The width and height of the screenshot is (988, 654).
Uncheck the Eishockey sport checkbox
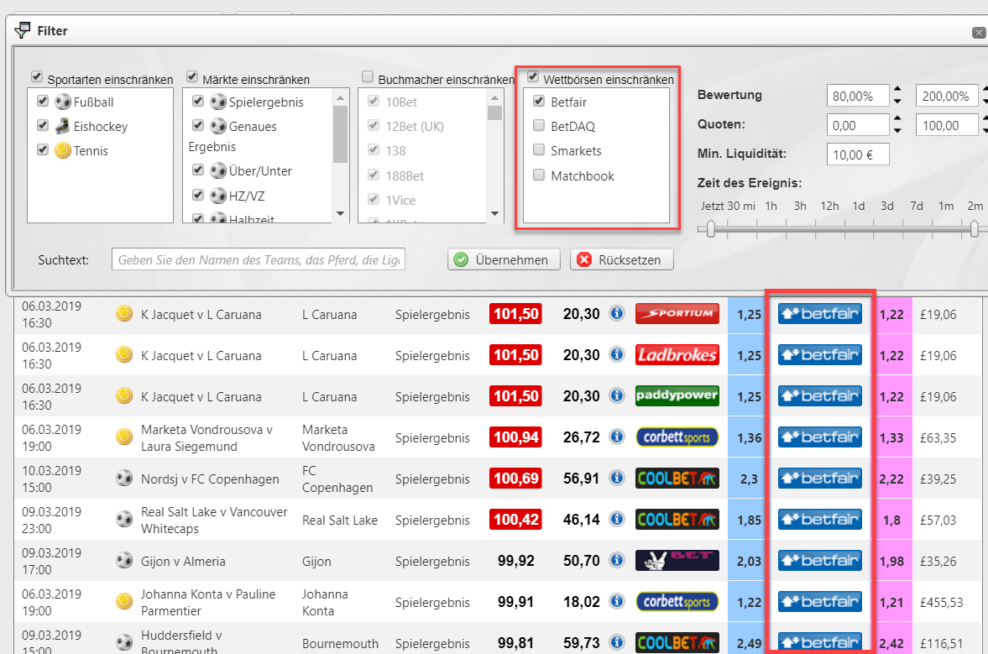click(43, 125)
